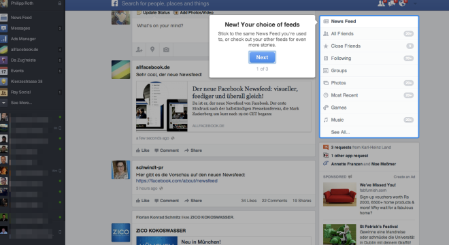Comment on the schwindt-pr post
The image size is (449, 245).
(x=167, y=201)
